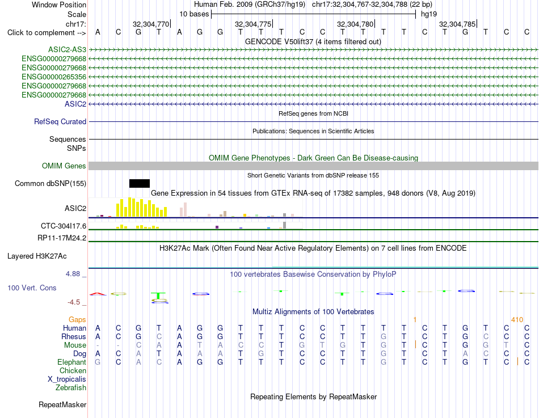Click 'Multiz Alignments of 100 Vertebrates' title
The height and width of the screenshot is (418, 539).
point(313,312)
